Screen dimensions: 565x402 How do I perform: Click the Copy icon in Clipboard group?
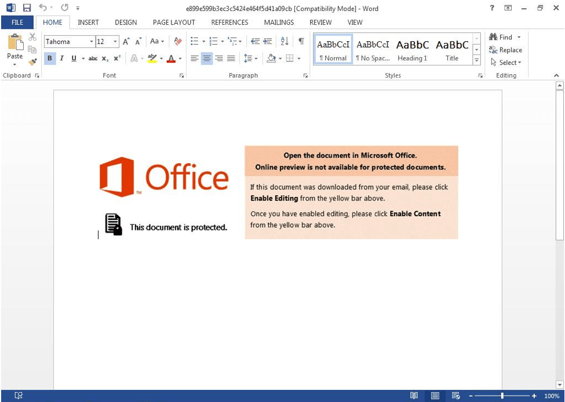click(32, 49)
